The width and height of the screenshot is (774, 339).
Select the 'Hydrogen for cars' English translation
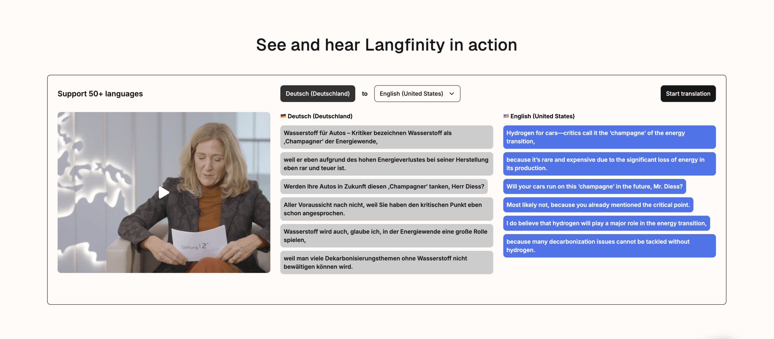(x=609, y=137)
